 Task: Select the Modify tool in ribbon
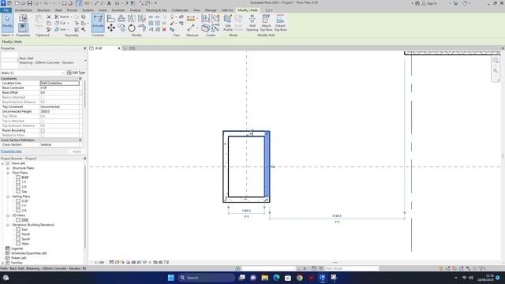tap(7, 23)
